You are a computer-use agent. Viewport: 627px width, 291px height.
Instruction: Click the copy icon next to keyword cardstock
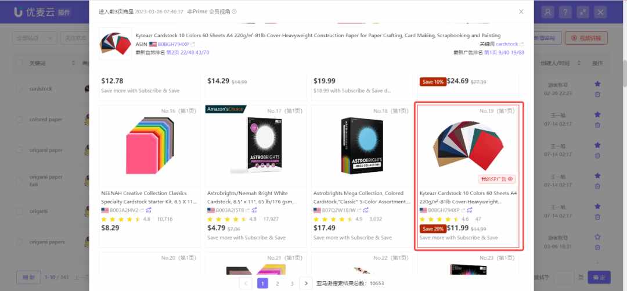click(521, 44)
